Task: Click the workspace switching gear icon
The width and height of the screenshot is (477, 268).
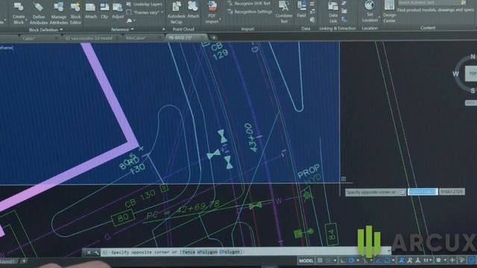Action: pyautogui.click(x=439, y=261)
